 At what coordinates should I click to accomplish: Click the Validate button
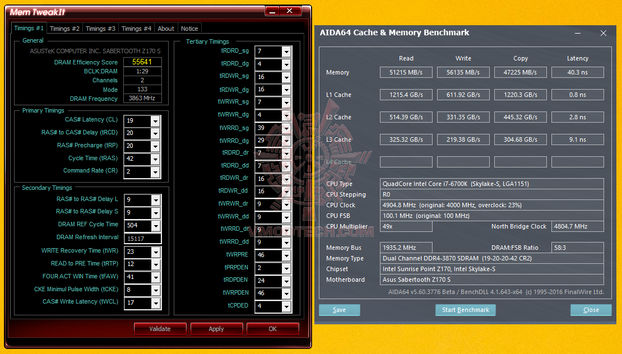click(160, 329)
